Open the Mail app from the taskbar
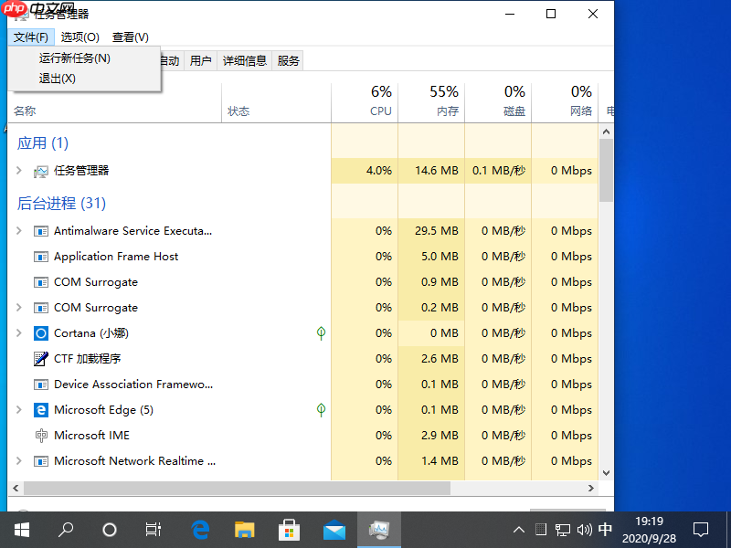Image resolution: width=731 pixels, height=548 pixels. pyautogui.click(x=334, y=530)
